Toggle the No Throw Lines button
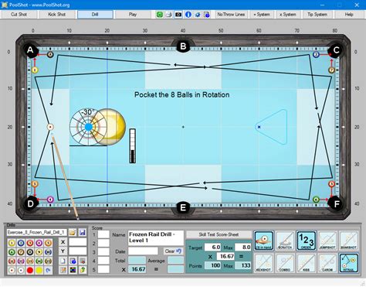The image size is (366, 287). coord(231,15)
